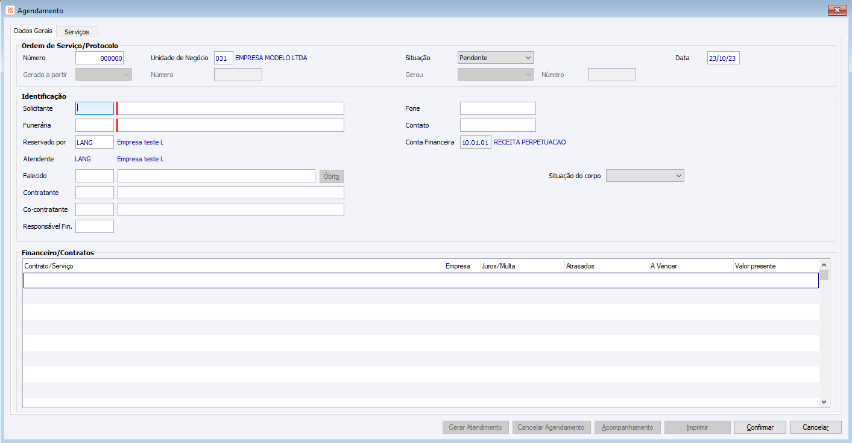Click the Cancelar button
This screenshot has height=443, width=852.
[x=816, y=427]
